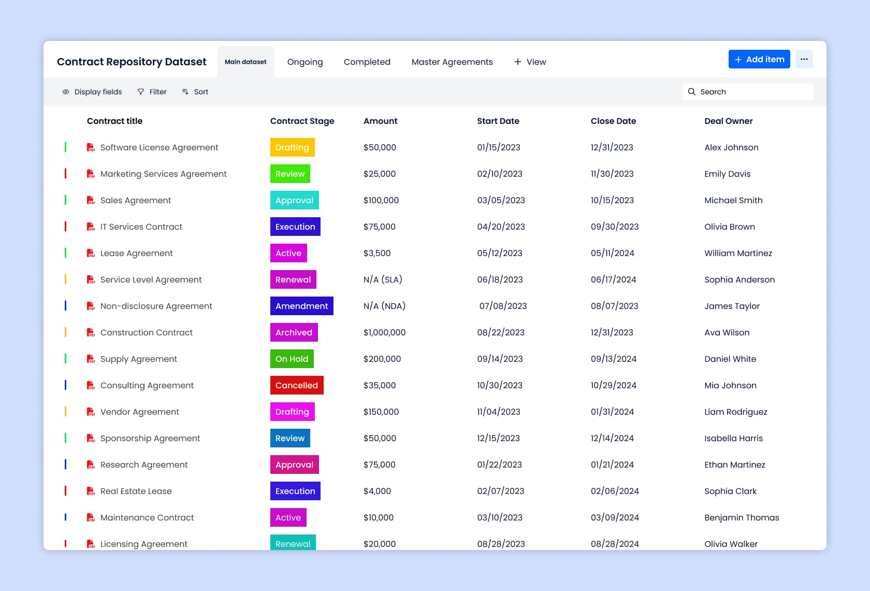Open the Non-disclosure Agreement title
Viewport: 870px width, 591px height.
click(x=156, y=306)
